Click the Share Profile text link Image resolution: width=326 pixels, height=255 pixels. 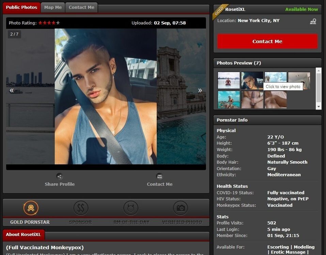(60, 184)
